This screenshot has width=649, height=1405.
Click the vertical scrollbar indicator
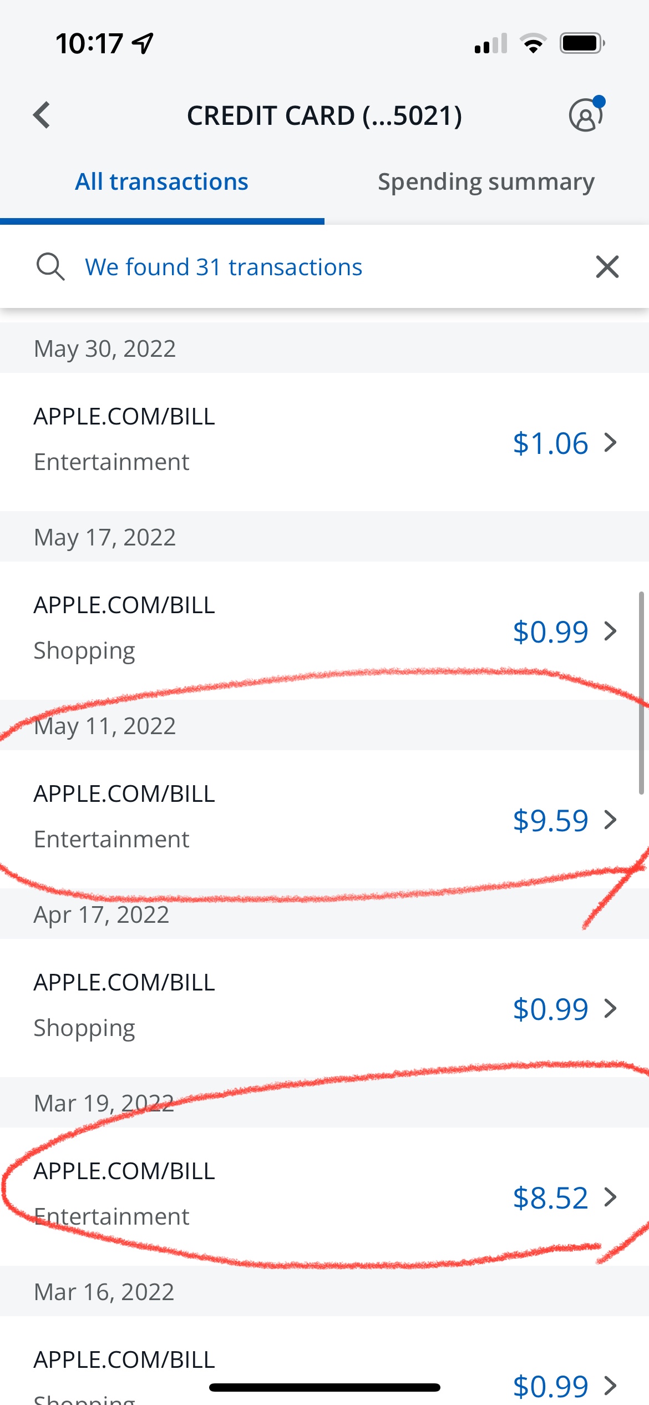641,694
